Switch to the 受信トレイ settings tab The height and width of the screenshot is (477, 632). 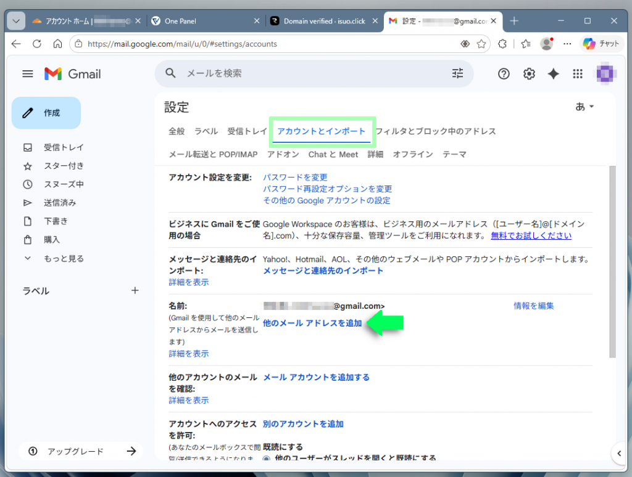pyautogui.click(x=247, y=131)
